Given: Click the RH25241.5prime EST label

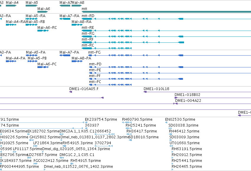Looking at the screenshot, I should click(141, 125).
